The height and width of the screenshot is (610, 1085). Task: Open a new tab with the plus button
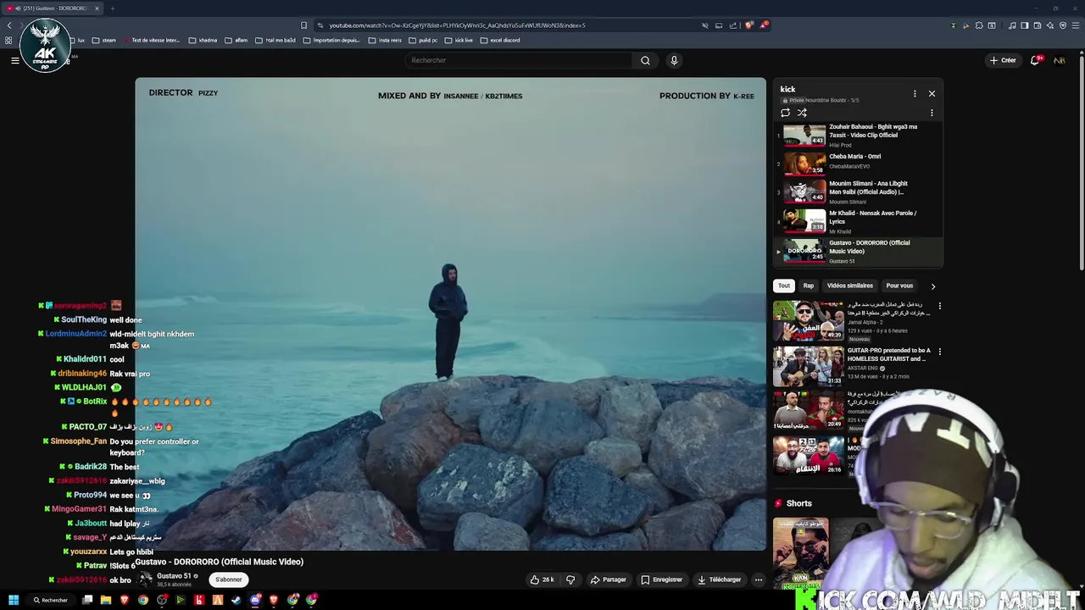pos(112,8)
